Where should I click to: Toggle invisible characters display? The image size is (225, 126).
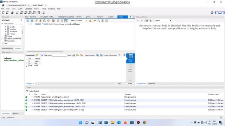103,21
